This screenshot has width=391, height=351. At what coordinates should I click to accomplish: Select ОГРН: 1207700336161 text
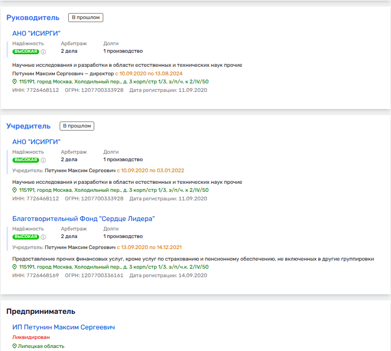click(x=94, y=276)
